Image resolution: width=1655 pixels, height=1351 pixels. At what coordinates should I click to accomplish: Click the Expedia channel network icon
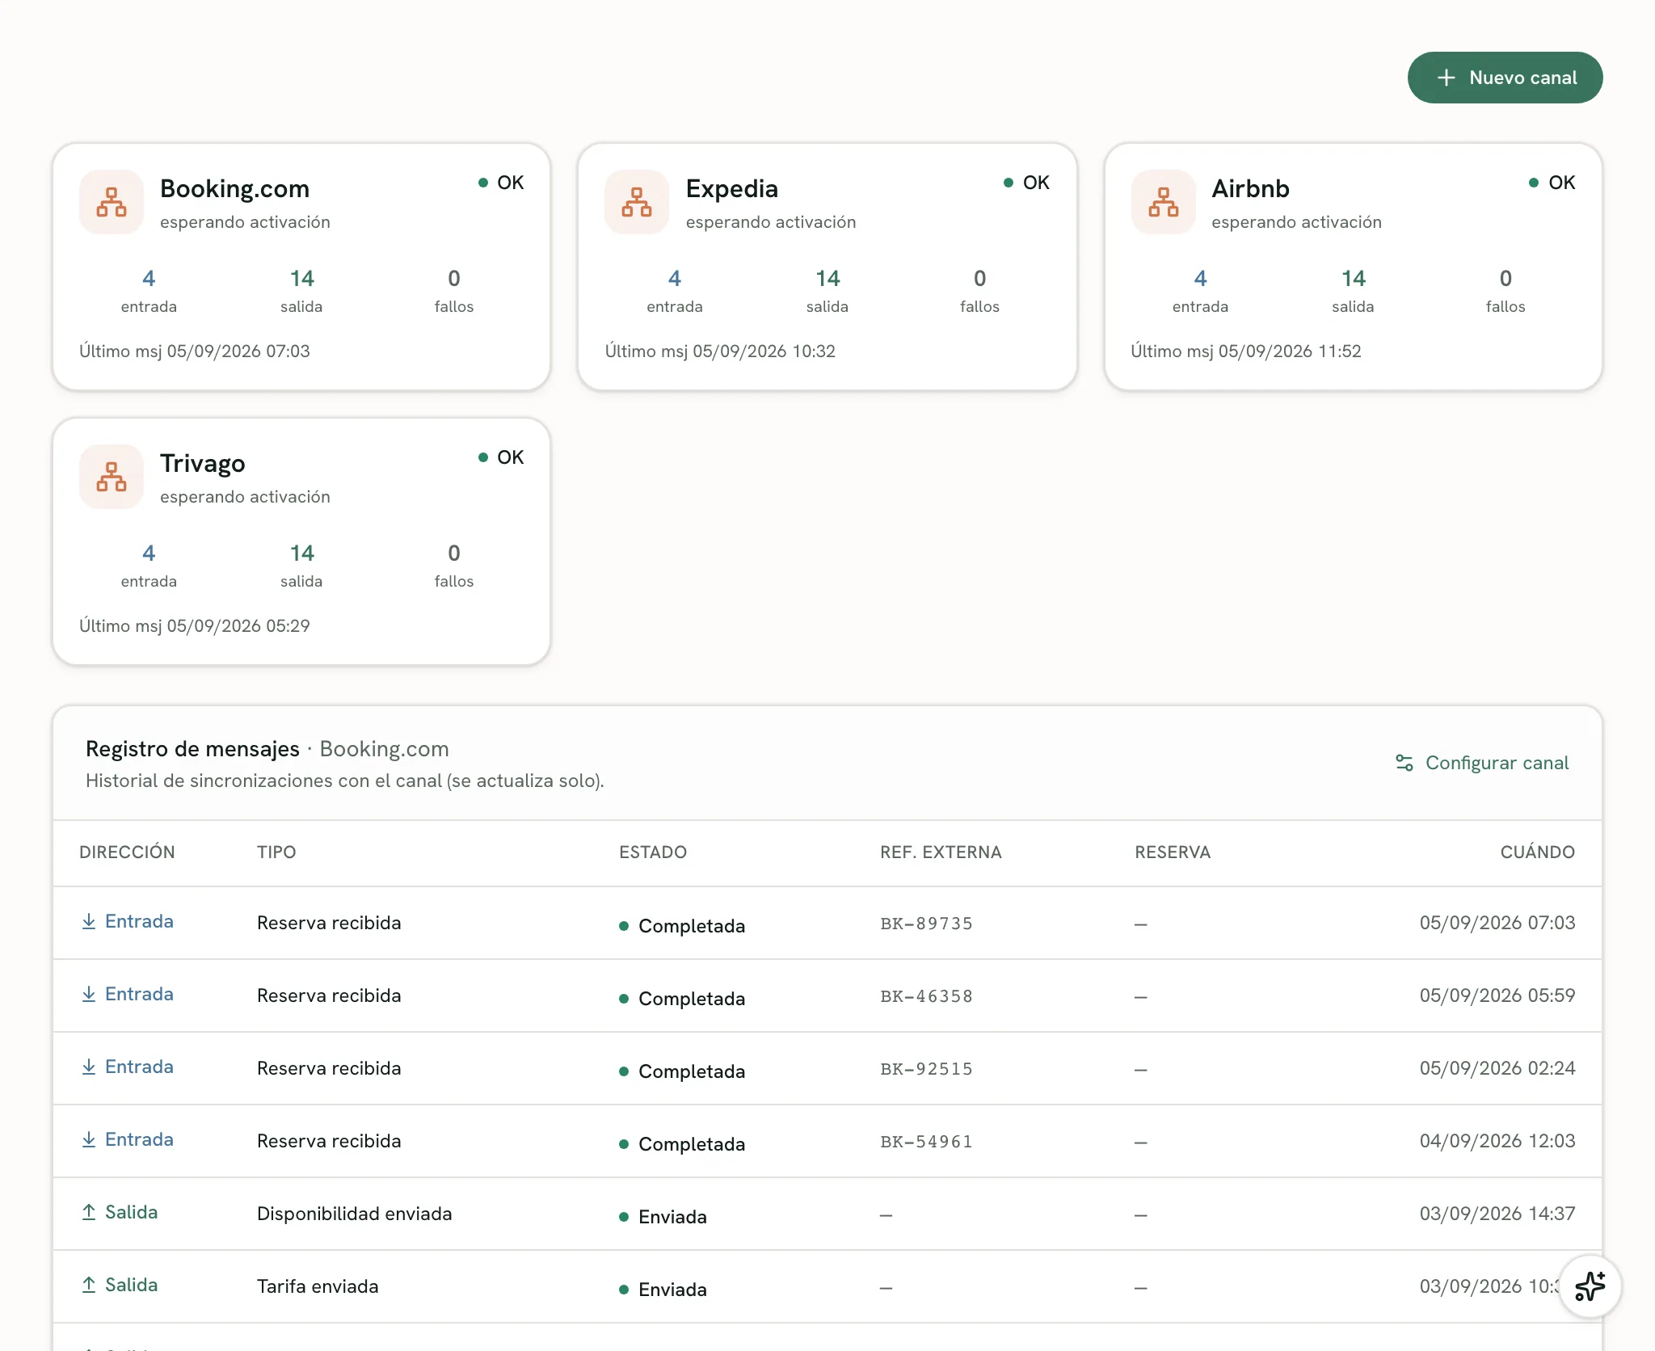coord(637,202)
